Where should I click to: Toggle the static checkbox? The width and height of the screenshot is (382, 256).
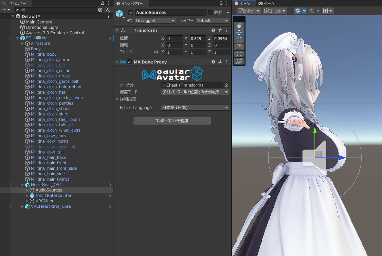[x=211, y=13]
